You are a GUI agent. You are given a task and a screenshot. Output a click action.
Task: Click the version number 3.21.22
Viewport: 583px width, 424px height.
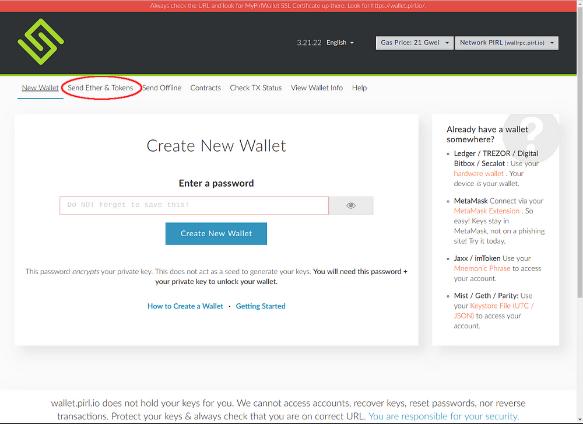309,43
